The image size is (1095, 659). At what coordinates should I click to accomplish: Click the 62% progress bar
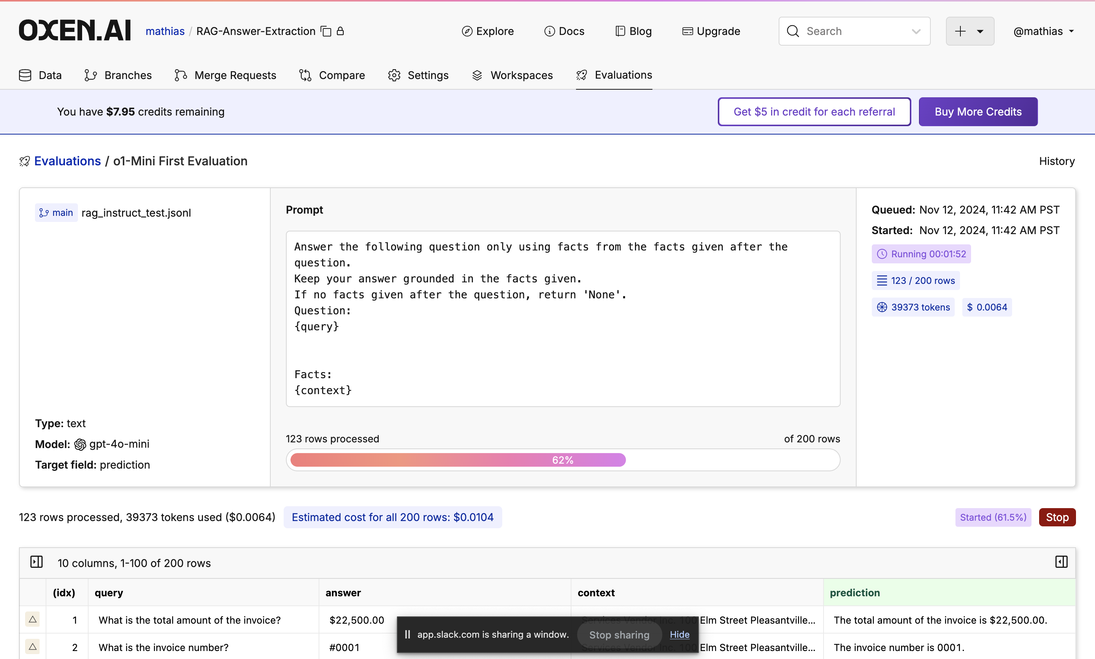(x=562, y=459)
